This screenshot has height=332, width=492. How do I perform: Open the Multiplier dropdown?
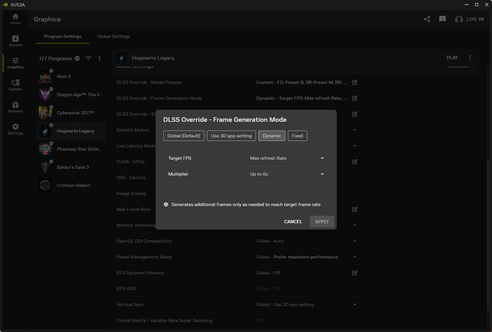click(322, 174)
